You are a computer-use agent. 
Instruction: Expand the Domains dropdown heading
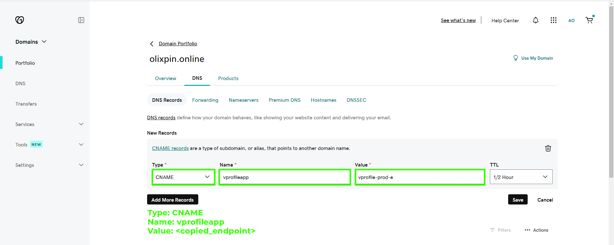[31, 42]
